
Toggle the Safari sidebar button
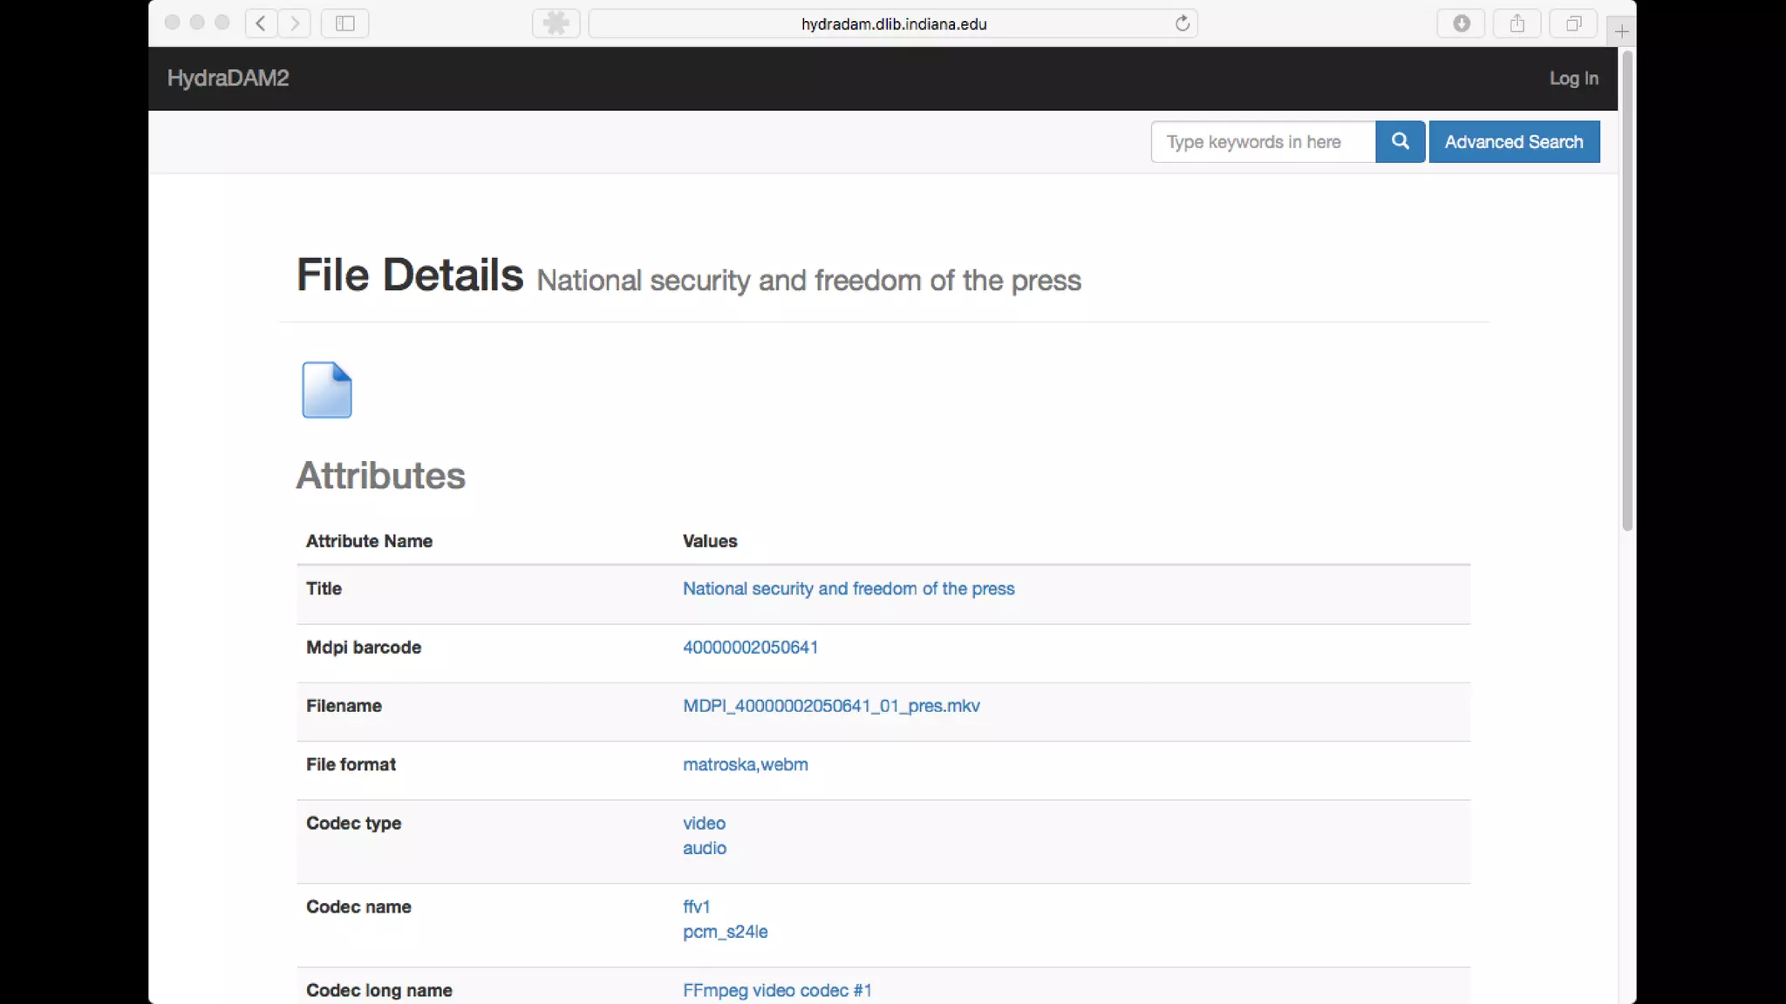point(345,24)
